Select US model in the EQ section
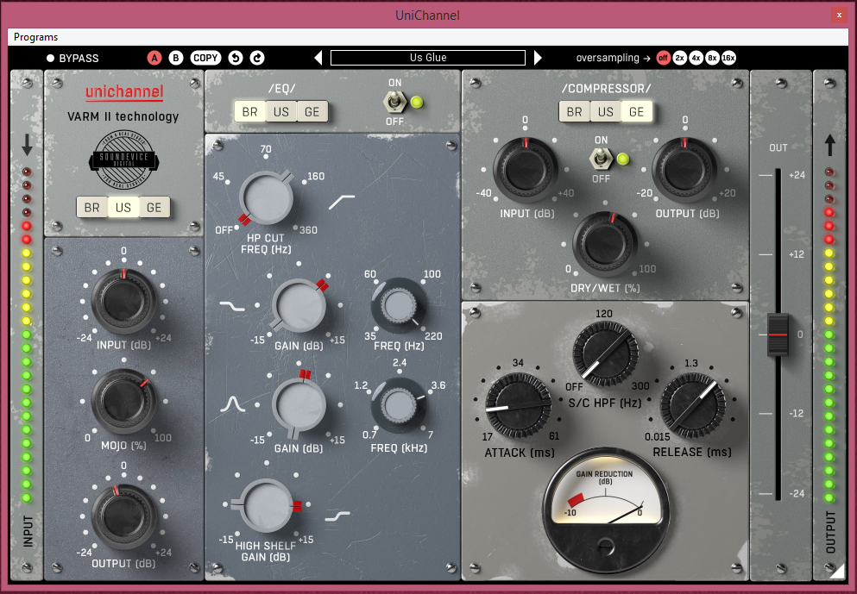Screen dimensions: 857x594 [281, 112]
